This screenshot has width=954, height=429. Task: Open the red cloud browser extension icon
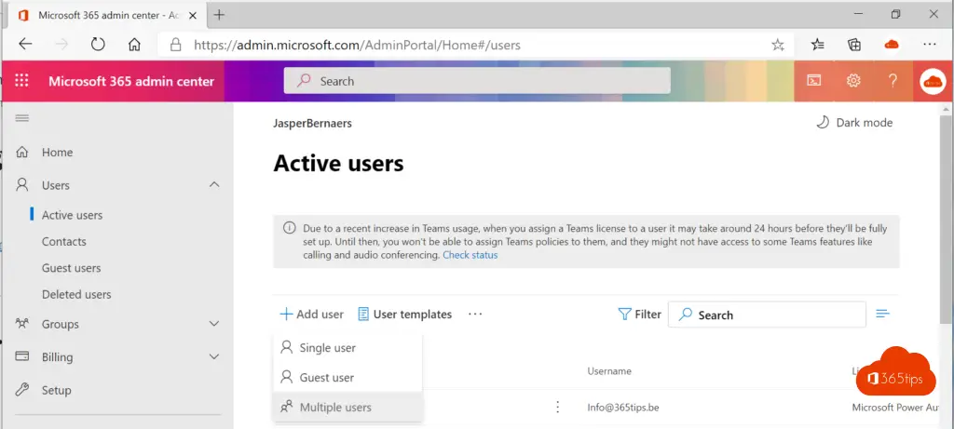(x=892, y=45)
